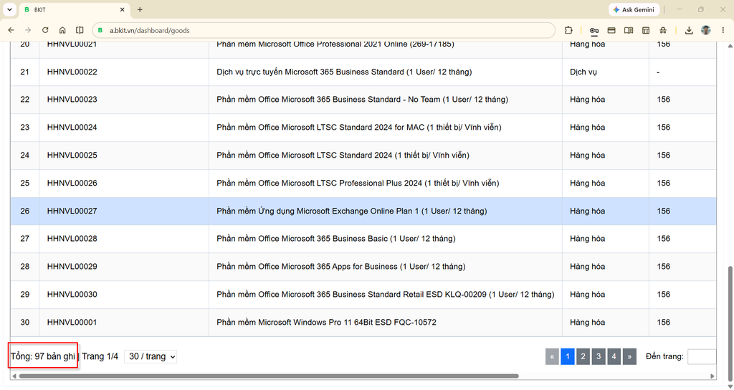Open the password manager key icon
The height and width of the screenshot is (390, 734).
coord(594,30)
